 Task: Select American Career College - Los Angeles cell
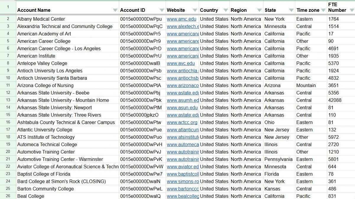tap(67, 48)
